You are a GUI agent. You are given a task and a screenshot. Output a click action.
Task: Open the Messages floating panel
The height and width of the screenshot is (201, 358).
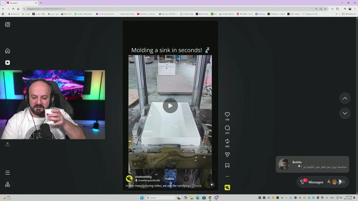(x=323, y=182)
